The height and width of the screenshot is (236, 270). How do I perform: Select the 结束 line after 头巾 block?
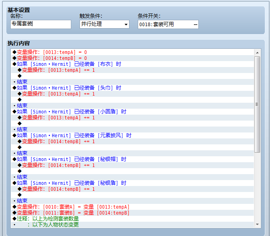coord(132,106)
